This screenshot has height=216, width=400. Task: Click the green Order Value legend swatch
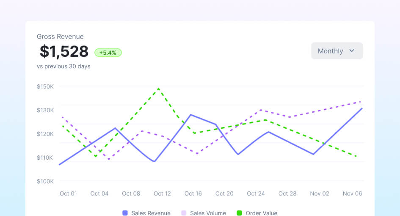pos(239,213)
